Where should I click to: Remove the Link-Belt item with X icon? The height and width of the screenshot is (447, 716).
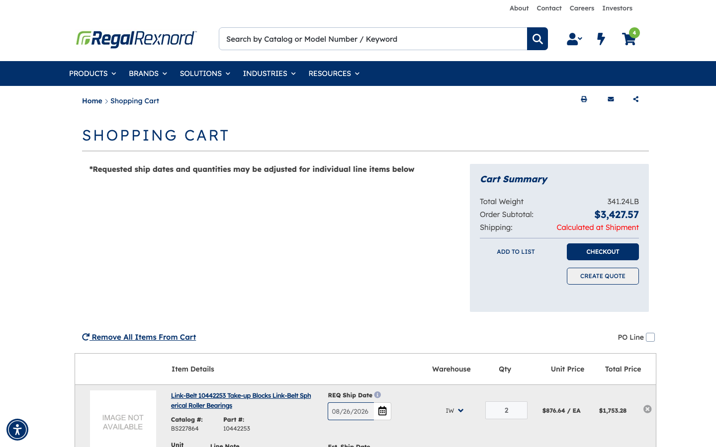point(647,409)
